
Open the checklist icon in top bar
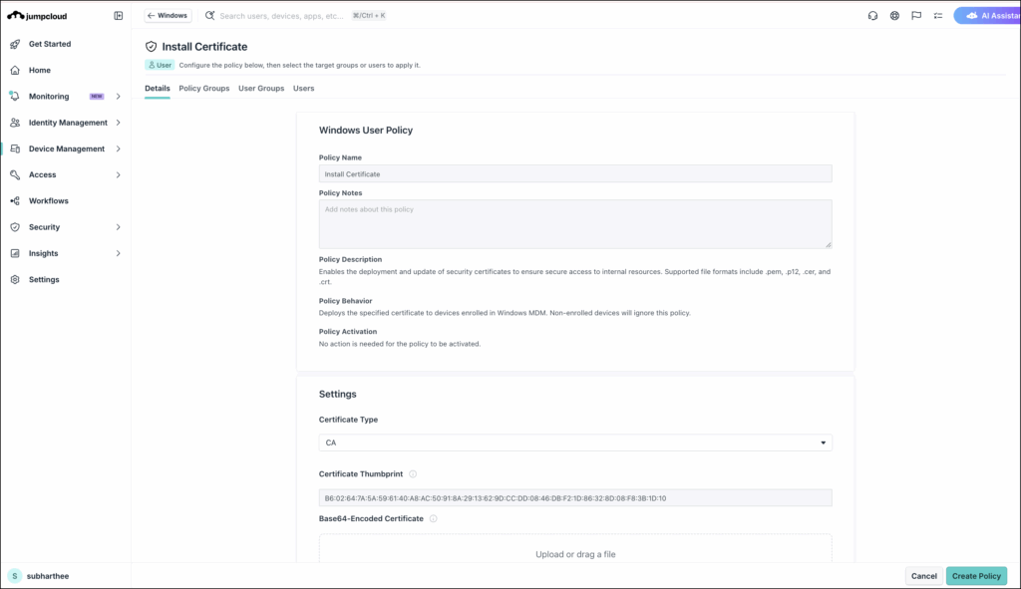click(938, 16)
